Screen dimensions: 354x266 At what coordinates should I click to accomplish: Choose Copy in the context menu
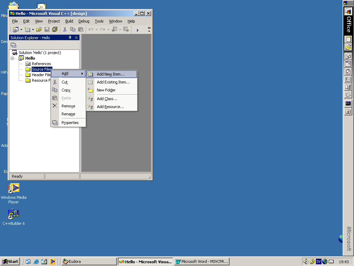point(68,90)
